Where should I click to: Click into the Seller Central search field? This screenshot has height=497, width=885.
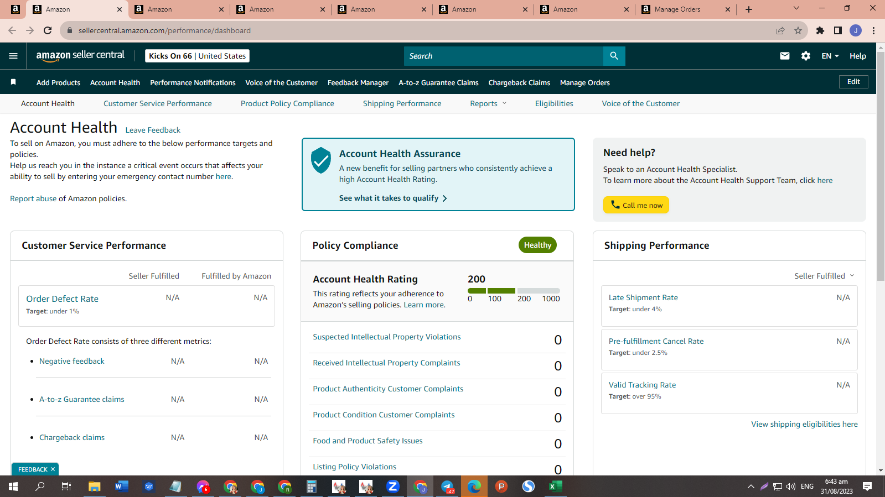[504, 56]
